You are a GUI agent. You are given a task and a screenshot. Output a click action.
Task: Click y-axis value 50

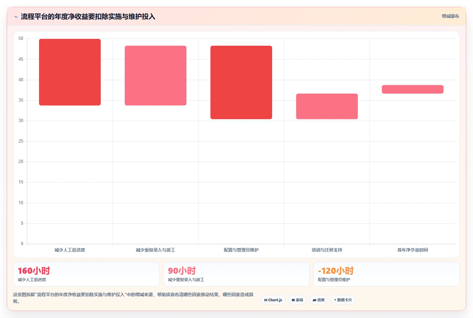point(21,39)
